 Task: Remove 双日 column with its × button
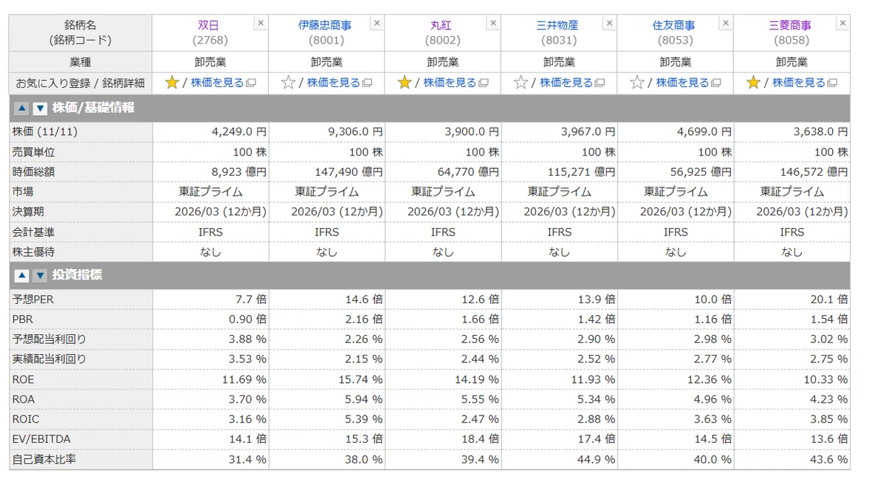coord(260,24)
